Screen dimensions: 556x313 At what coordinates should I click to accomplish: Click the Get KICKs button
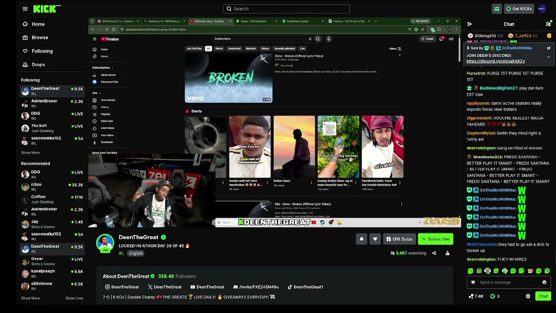coord(519,9)
